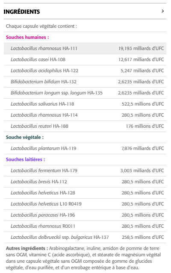Collapse the INGRÉDIENTS section chevron

coord(162,11)
